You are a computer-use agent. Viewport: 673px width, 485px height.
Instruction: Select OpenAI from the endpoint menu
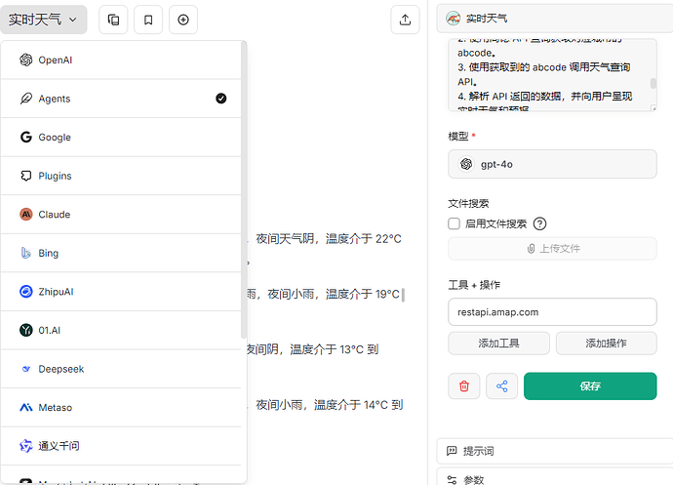pyautogui.click(x=121, y=61)
